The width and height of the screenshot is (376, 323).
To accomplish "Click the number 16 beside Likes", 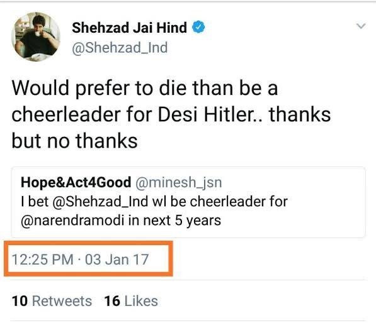I will coord(112,301).
